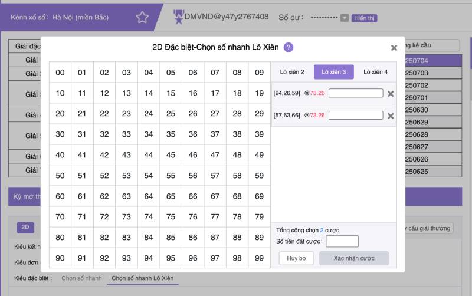Click the Hủy bỏ button

[296, 258]
